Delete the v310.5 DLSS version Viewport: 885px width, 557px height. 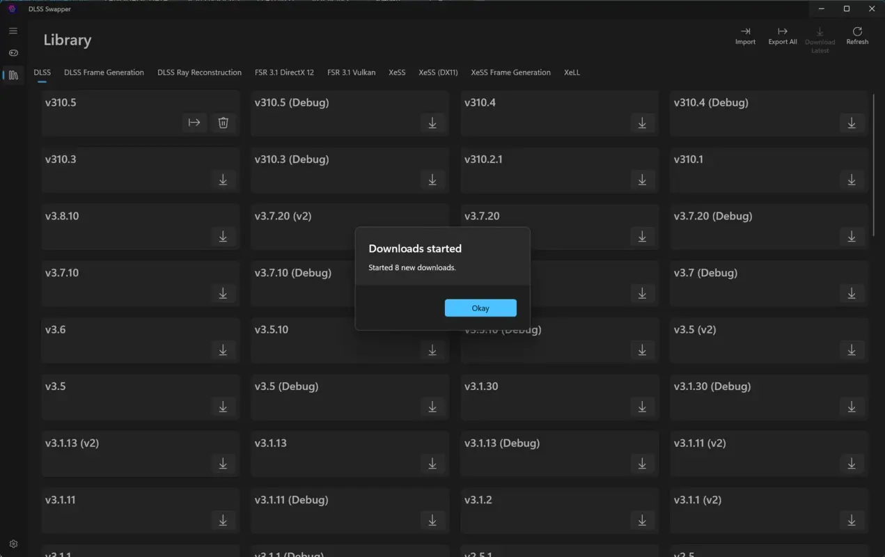[223, 123]
